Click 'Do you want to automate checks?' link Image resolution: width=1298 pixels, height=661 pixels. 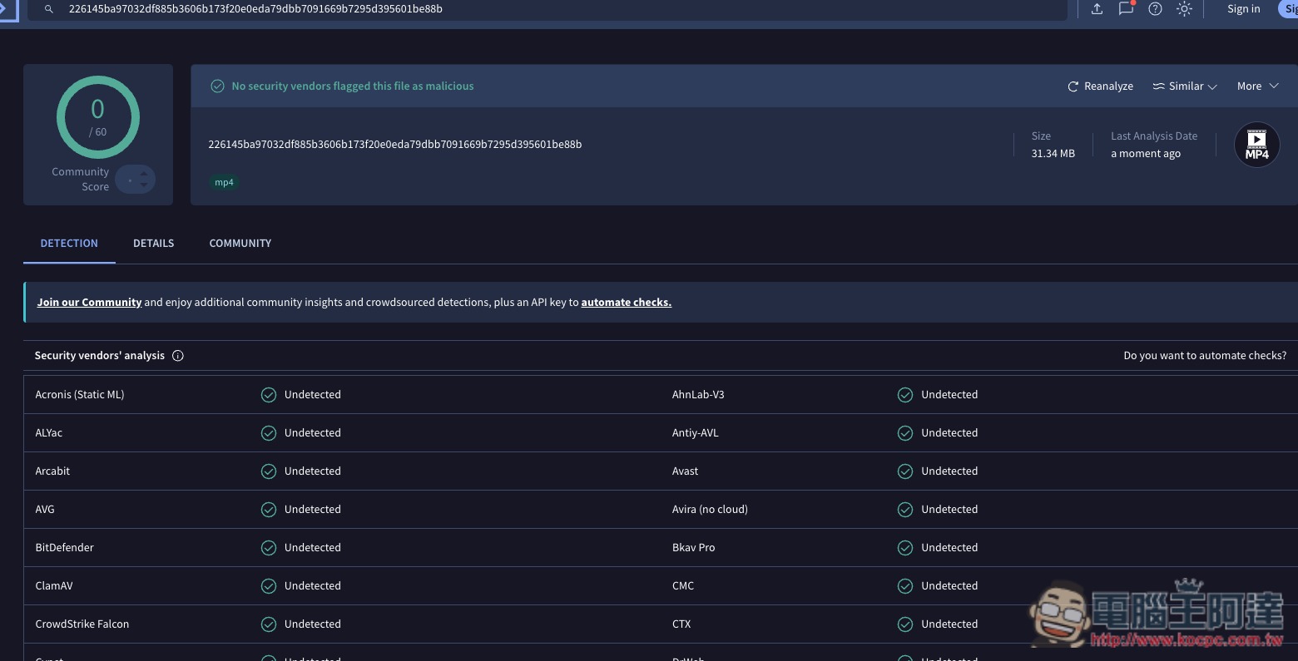tap(1205, 356)
